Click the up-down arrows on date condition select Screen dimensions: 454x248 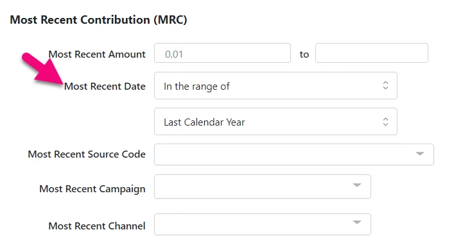[x=385, y=85]
